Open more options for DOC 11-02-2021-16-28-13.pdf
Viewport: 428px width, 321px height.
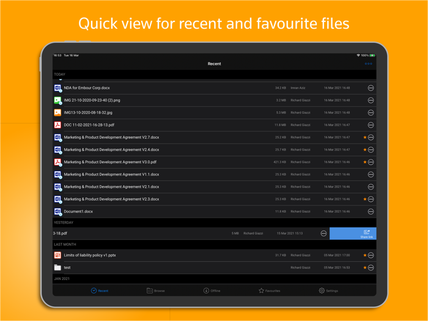371,125
